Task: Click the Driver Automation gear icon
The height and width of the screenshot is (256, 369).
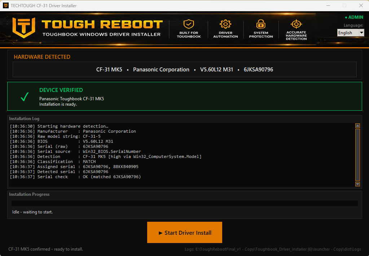Action: coord(225,24)
